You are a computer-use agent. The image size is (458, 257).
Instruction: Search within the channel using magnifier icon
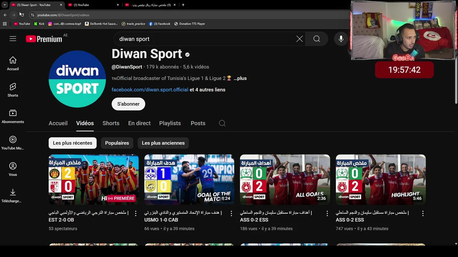(222, 123)
